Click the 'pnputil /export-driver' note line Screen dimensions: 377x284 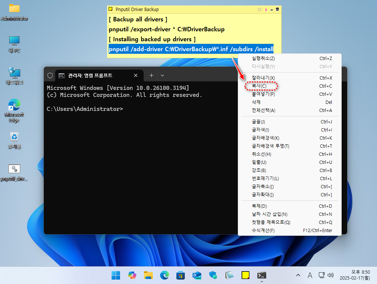[x=167, y=29]
